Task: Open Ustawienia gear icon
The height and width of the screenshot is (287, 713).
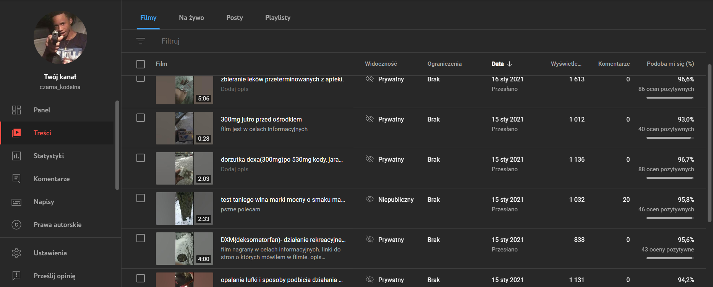Action: pos(16,253)
